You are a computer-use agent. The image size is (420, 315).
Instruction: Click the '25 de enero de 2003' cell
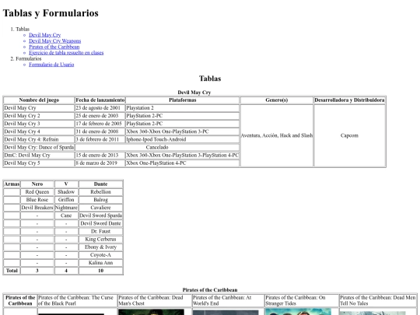click(100, 116)
